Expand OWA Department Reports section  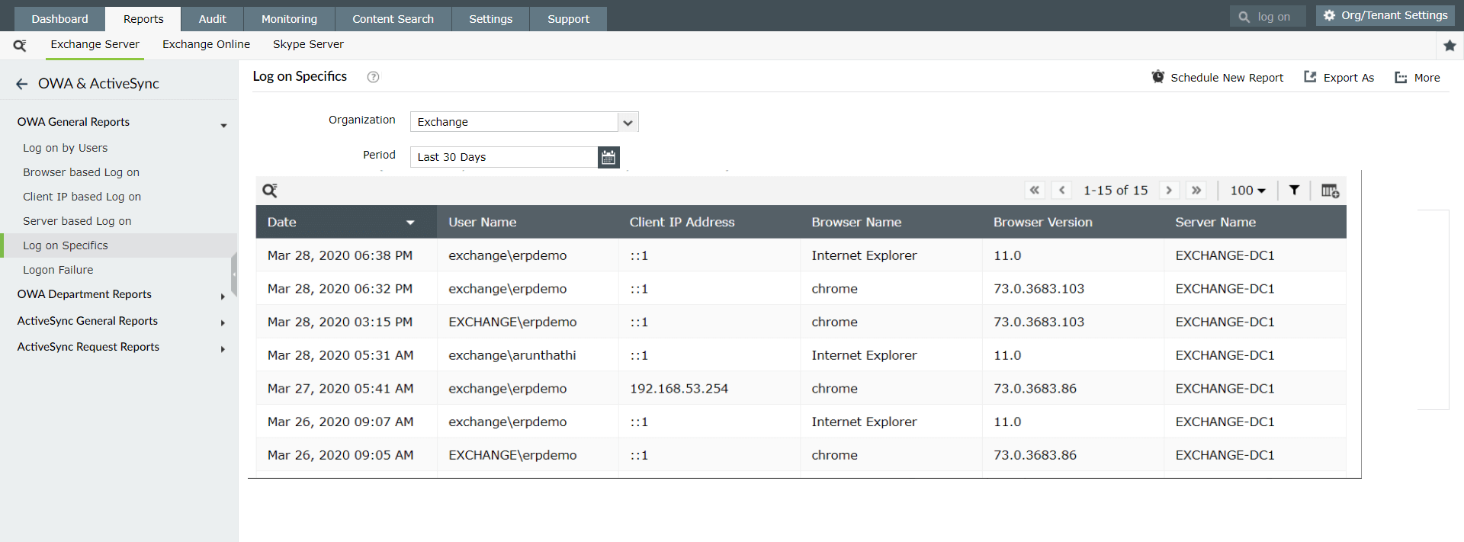coord(223,297)
